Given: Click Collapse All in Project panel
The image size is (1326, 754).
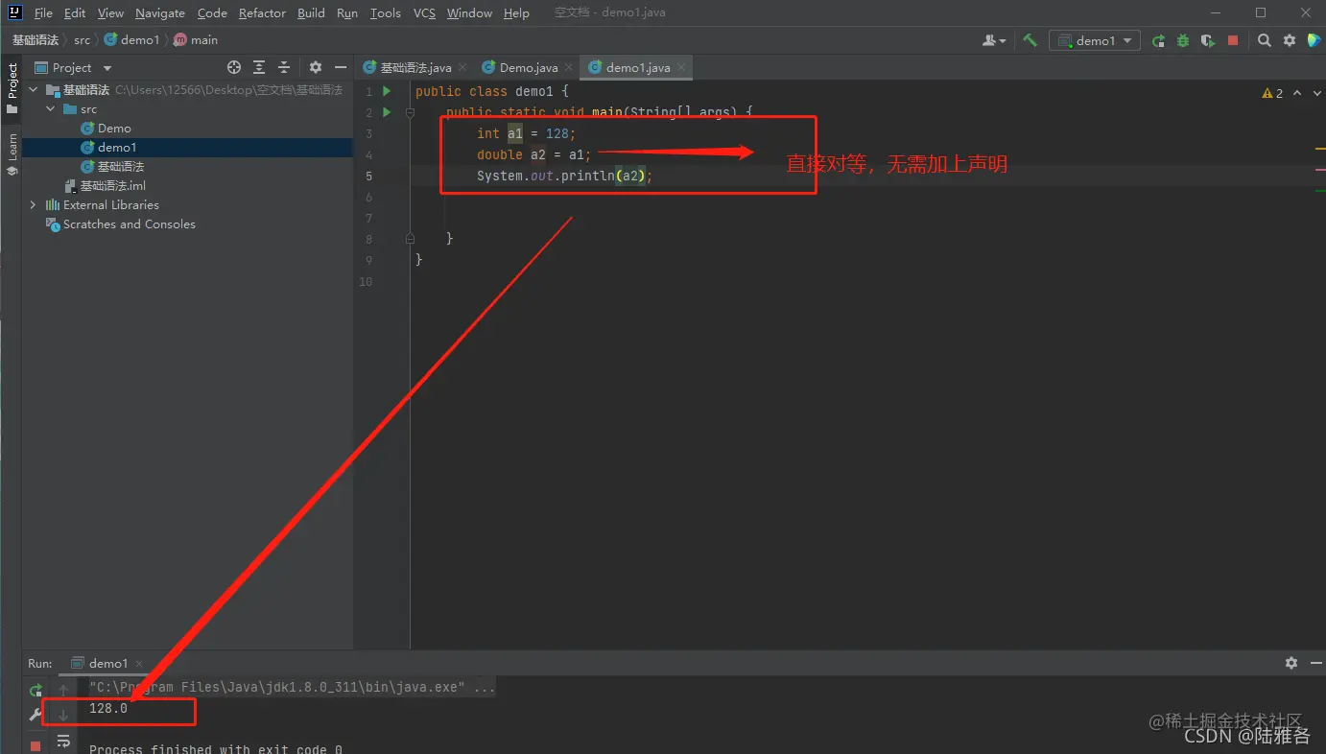Looking at the screenshot, I should click(284, 67).
